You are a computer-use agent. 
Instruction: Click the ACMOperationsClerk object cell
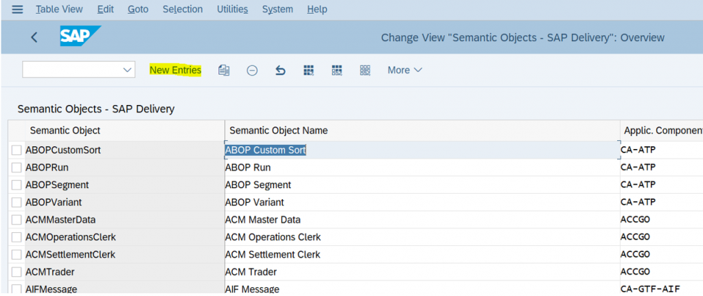coord(124,237)
